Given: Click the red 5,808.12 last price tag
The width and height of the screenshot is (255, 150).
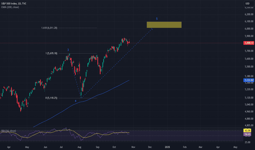Looking at the screenshot, I should click(x=249, y=43).
